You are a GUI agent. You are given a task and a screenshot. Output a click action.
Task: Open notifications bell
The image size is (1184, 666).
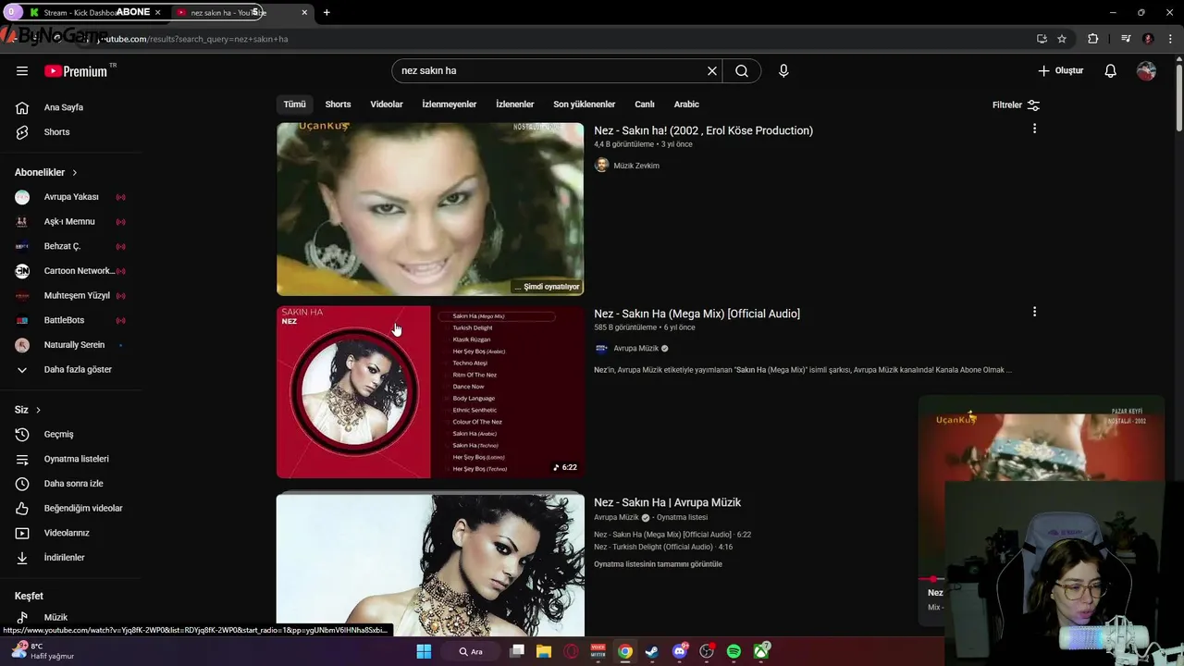[x=1111, y=70]
